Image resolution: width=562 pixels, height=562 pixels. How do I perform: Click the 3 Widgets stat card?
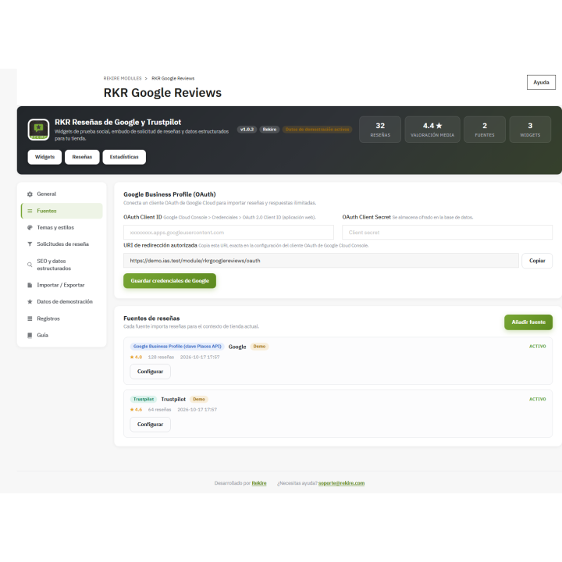click(530, 130)
